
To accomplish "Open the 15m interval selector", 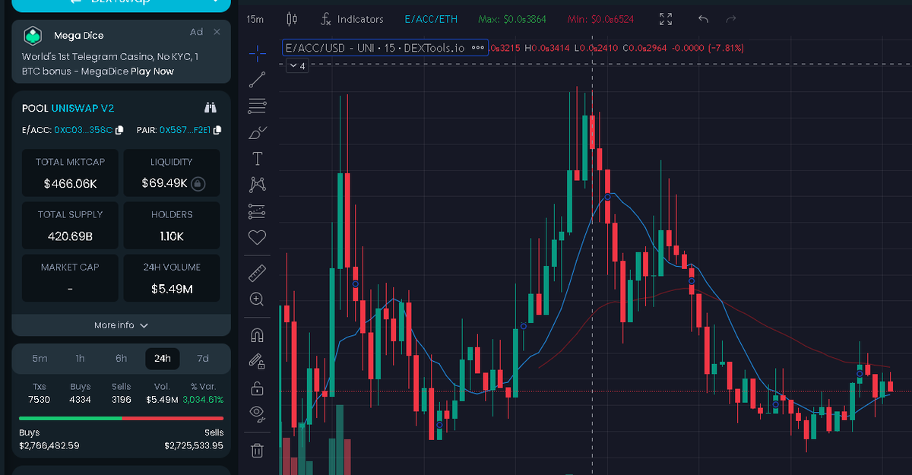I will (x=255, y=19).
